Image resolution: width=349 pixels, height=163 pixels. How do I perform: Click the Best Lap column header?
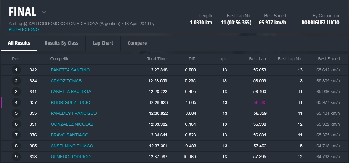coord(257,59)
